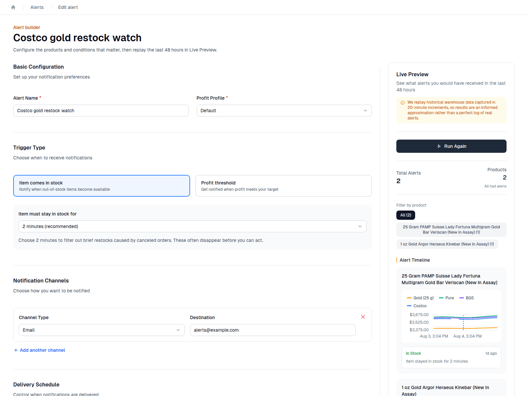Click the Total Alerts count value

tap(398, 181)
